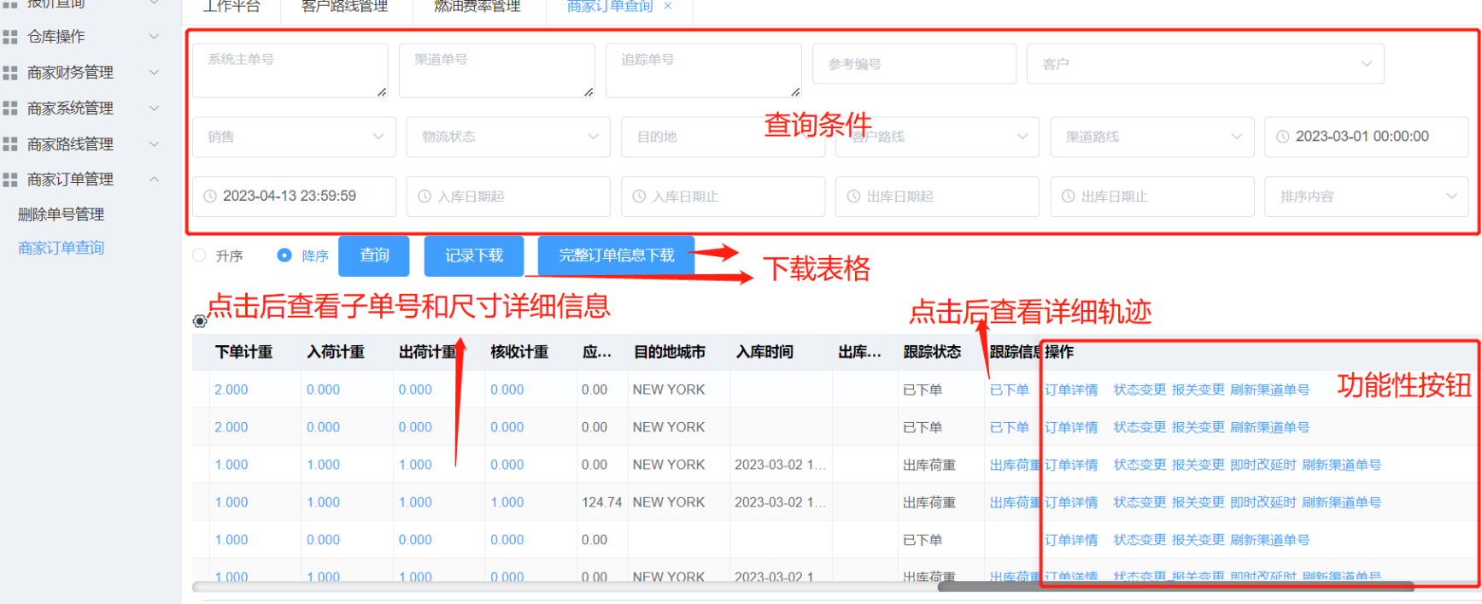Open the 客户 dropdown
The image size is (1482, 604).
pos(1204,64)
